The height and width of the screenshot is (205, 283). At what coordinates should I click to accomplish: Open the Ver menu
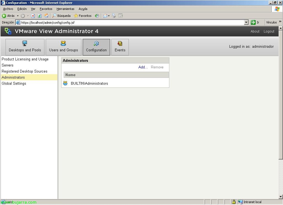33,9
